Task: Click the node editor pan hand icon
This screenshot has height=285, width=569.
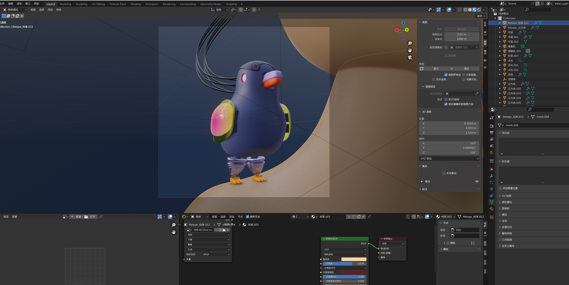Action: pyautogui.click(x=174, y=232)
